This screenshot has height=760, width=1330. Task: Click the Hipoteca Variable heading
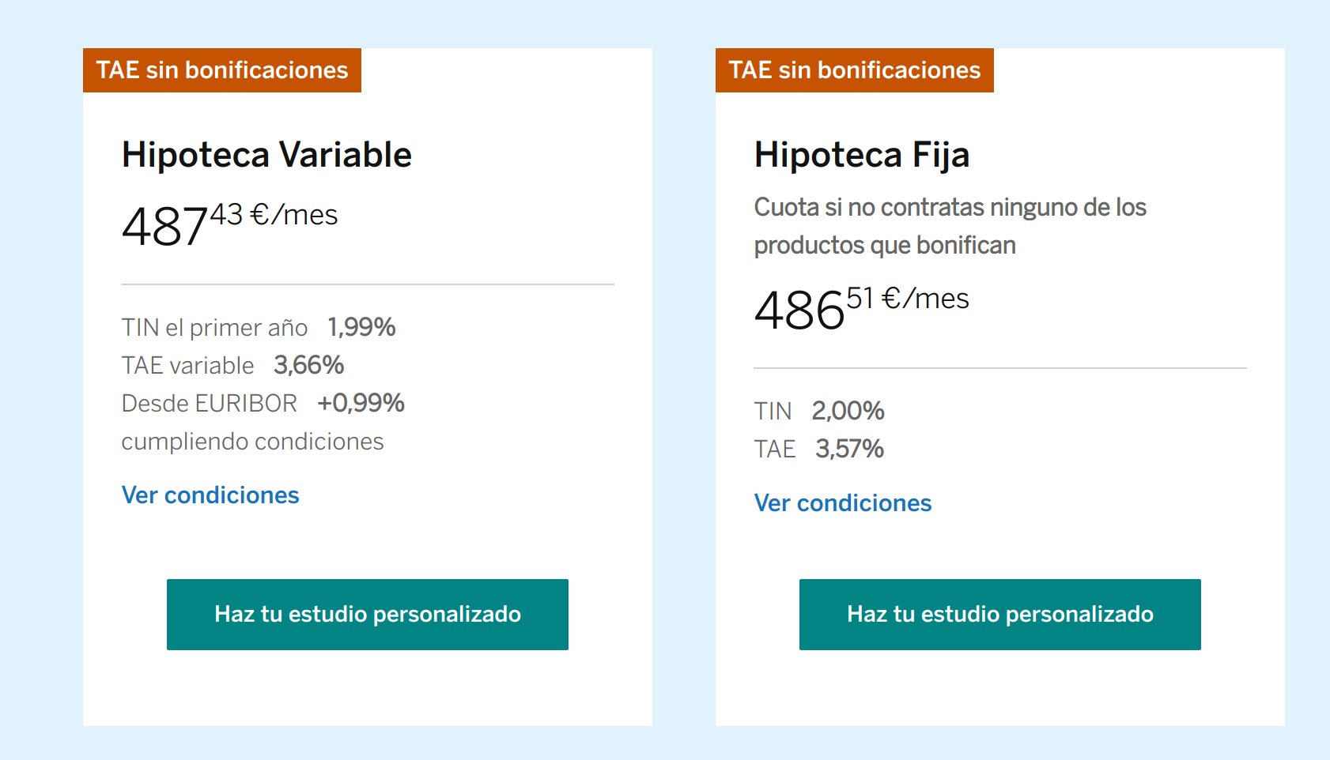click(x=266, y=155)
